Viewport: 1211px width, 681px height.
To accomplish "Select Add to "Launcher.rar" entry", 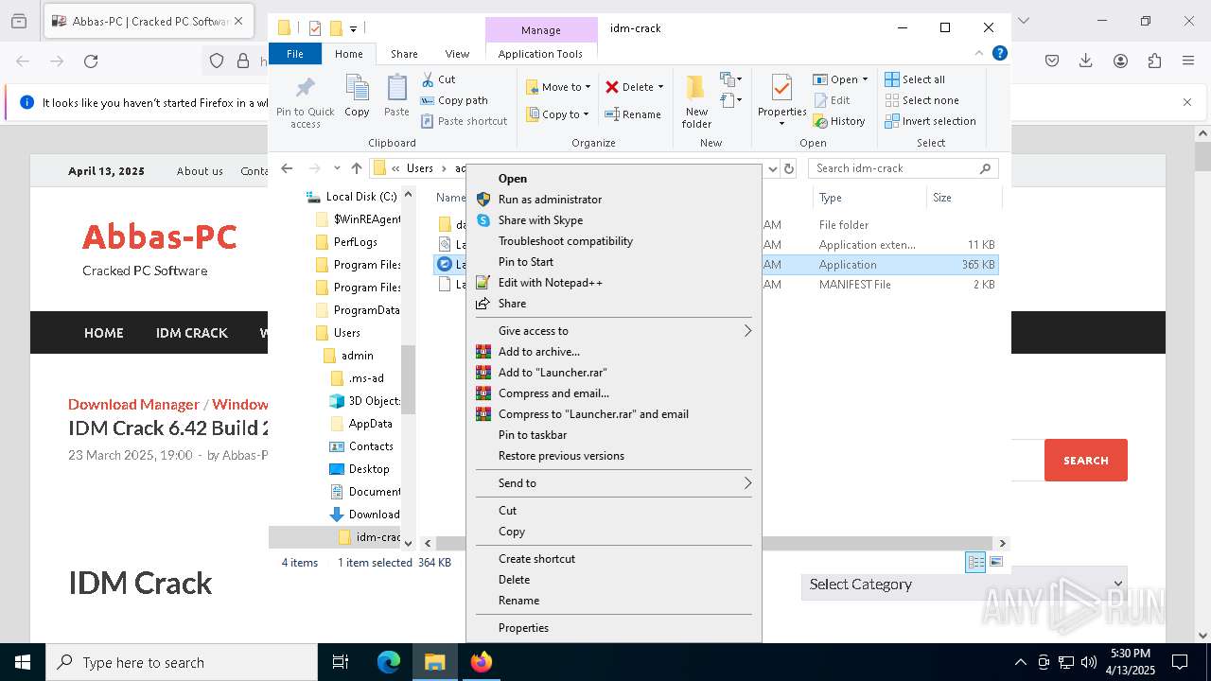I will click(x=614, y=373).
